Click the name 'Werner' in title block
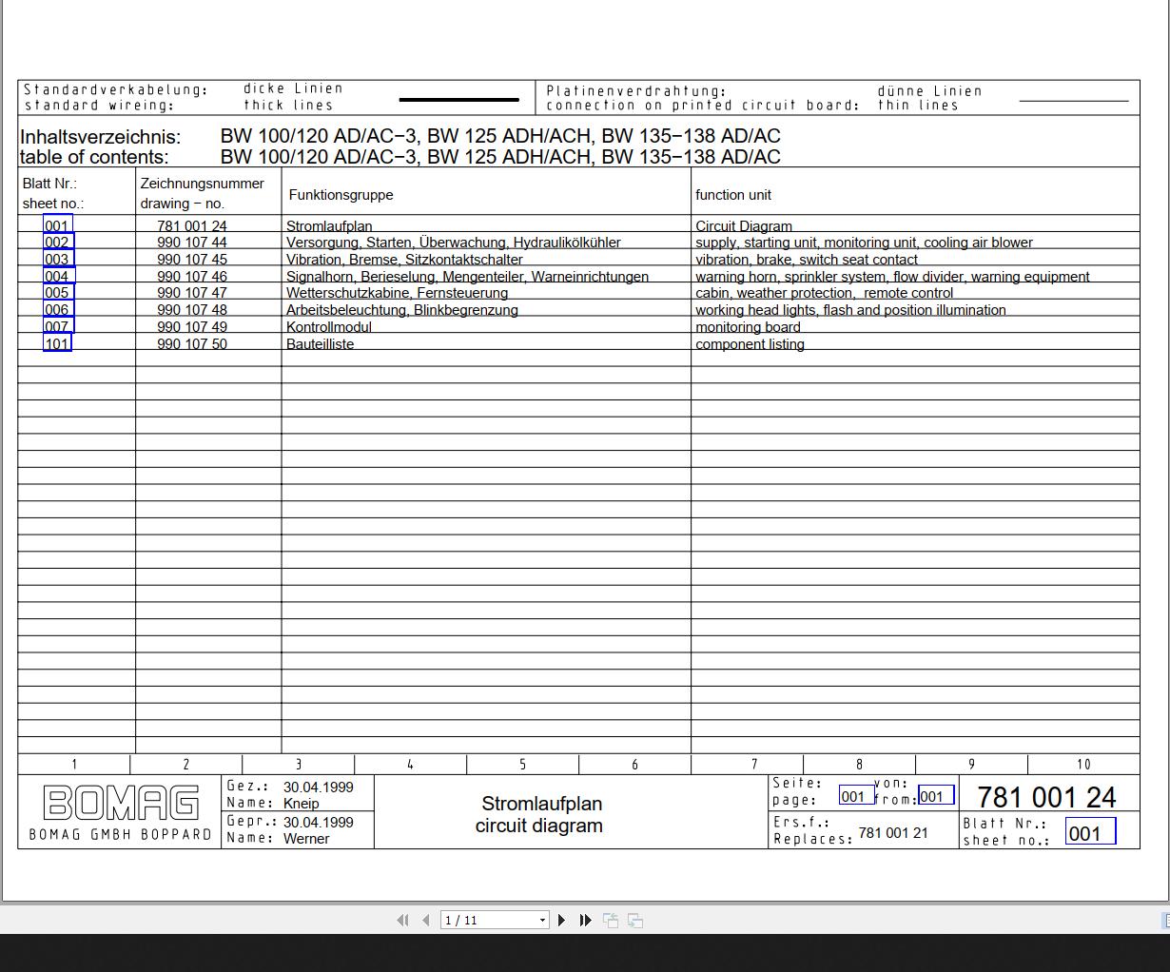Viewport: 1170px width, 972px height. pos(306,839)
